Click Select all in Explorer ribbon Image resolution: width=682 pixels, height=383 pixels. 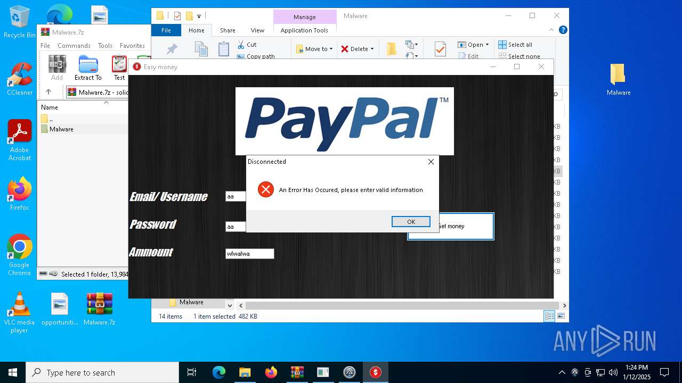pyautogui.click(x=515, y=45)
